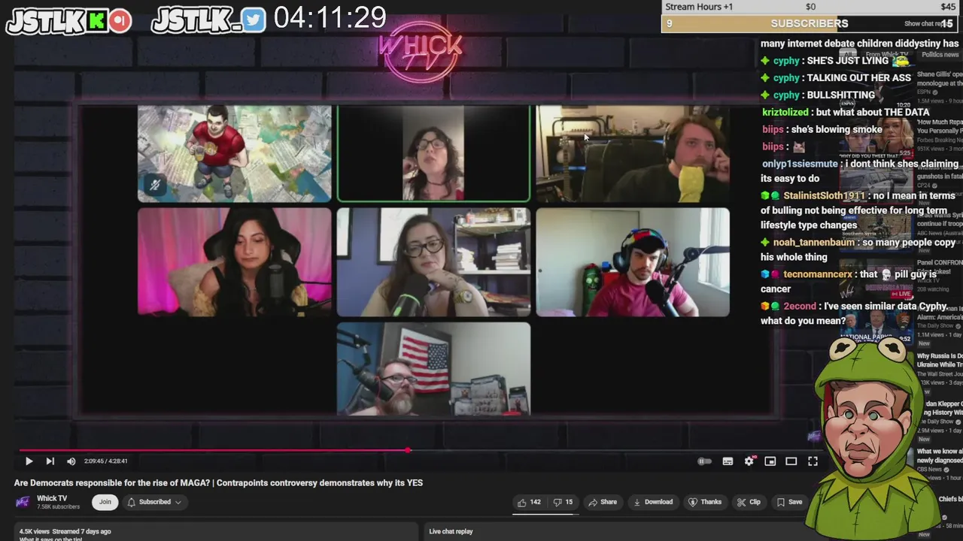Viewport: 963px width, 541px height.
Task: Click chat username onlyp1ssiesmute
Action: 800,164
